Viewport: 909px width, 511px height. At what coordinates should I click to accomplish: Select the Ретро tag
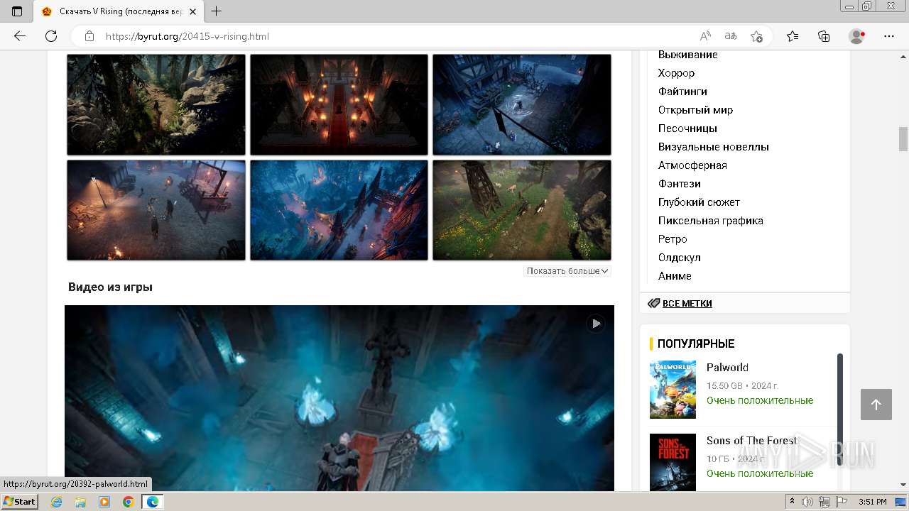[x=673, y=239]
